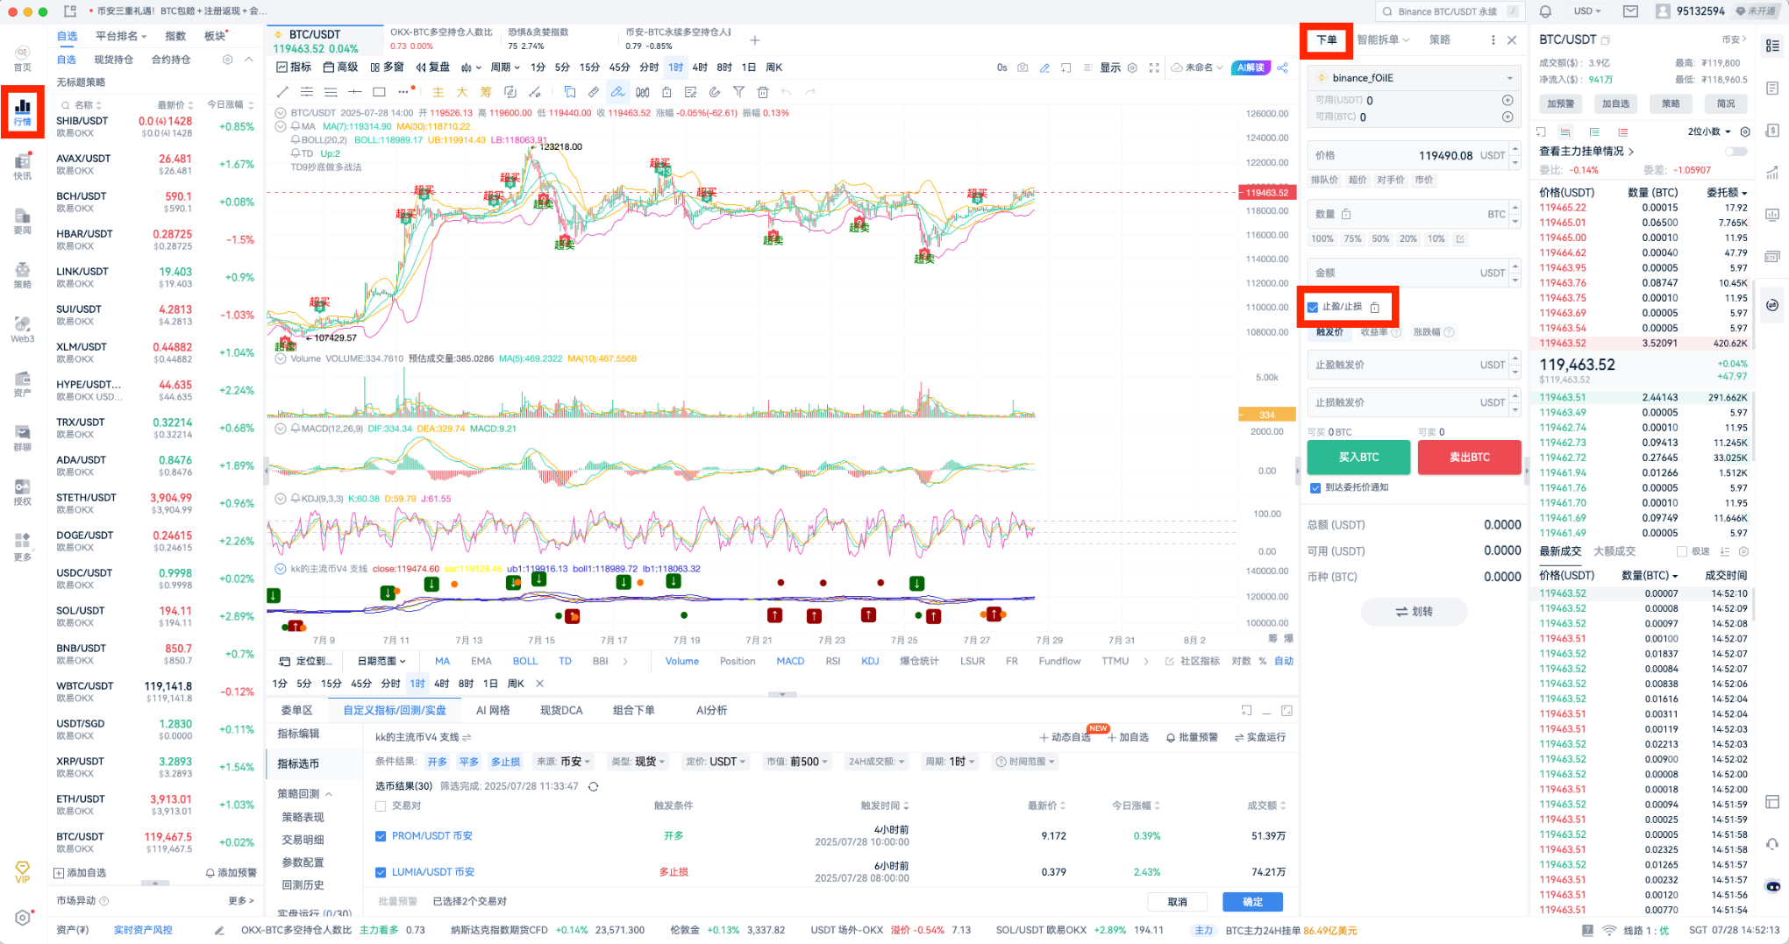Click the camera screenshot icon above chart
1789x944 pixels.
coord(1023,67)
